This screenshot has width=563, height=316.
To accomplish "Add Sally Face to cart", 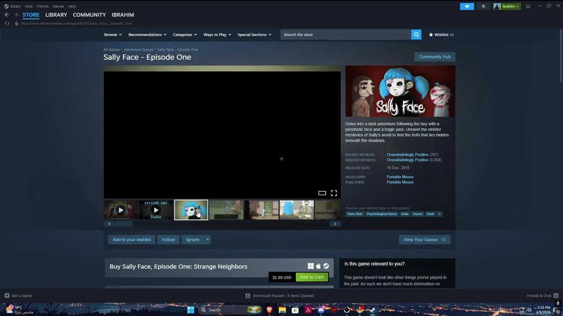I will point(312,277).
